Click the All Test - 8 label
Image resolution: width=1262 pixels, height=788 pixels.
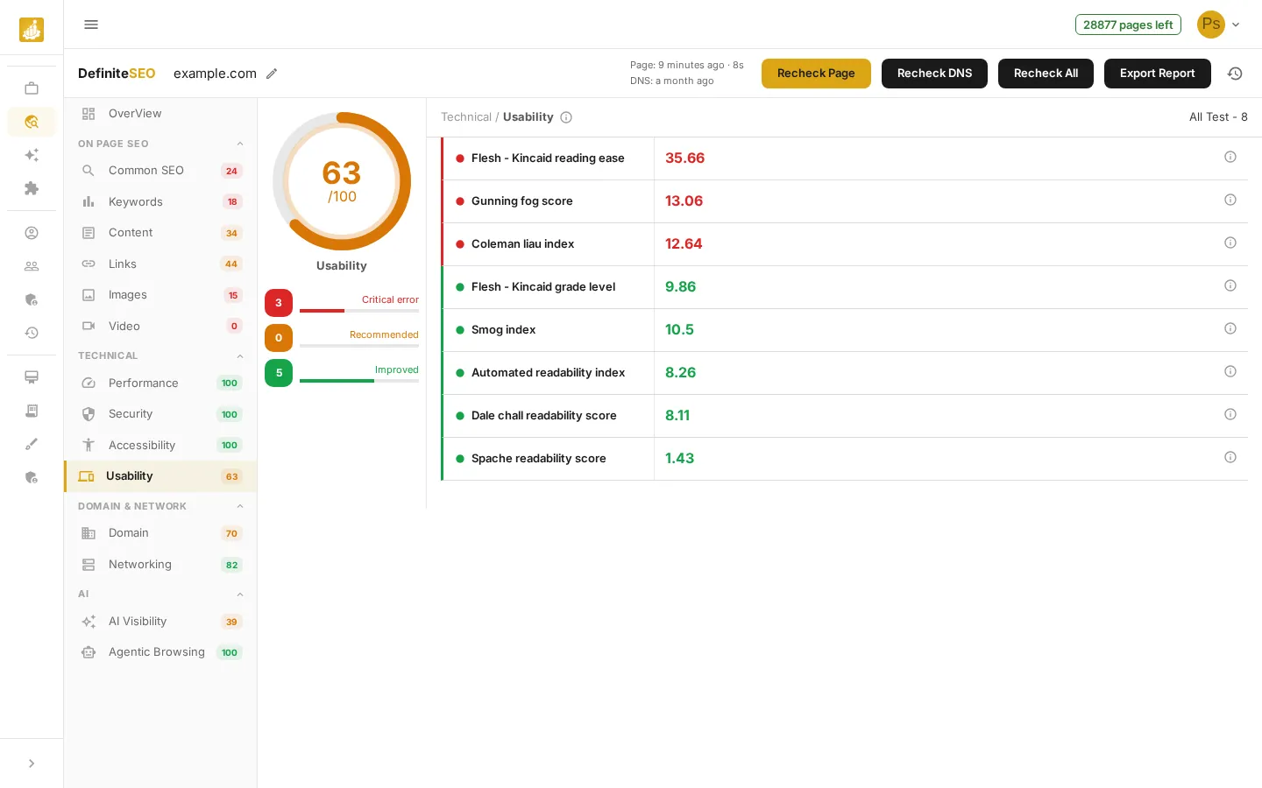pyautogui.click(x=1218, y=117)
